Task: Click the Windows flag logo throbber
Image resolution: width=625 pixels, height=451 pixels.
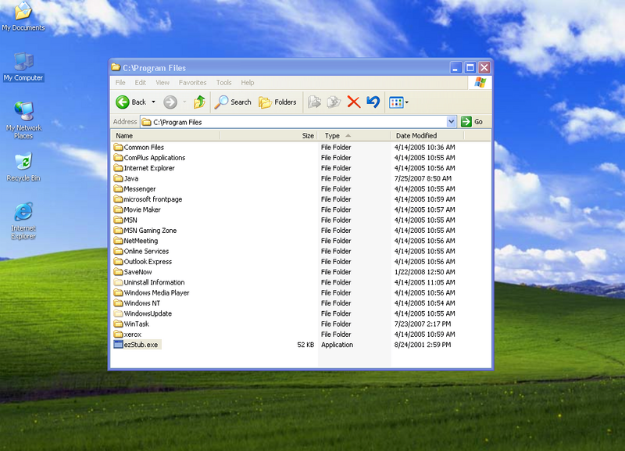Action: pyautogui.click(x=480, y=83)
